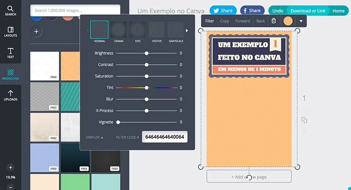Open the Search panel in sidebar
Screen dimensions: 351x190
click(x=10, y=11)
